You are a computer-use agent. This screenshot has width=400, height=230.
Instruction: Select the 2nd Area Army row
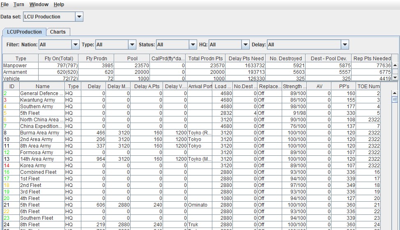pyautogui.click(x=192, y=139)
